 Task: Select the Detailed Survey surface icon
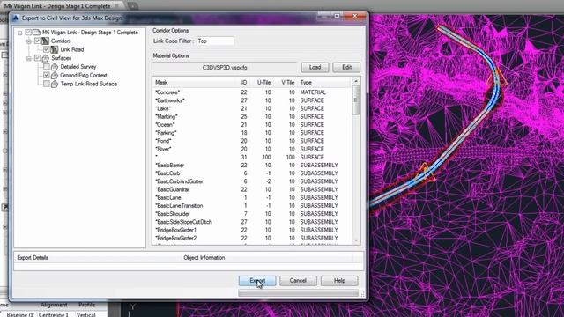55,67
